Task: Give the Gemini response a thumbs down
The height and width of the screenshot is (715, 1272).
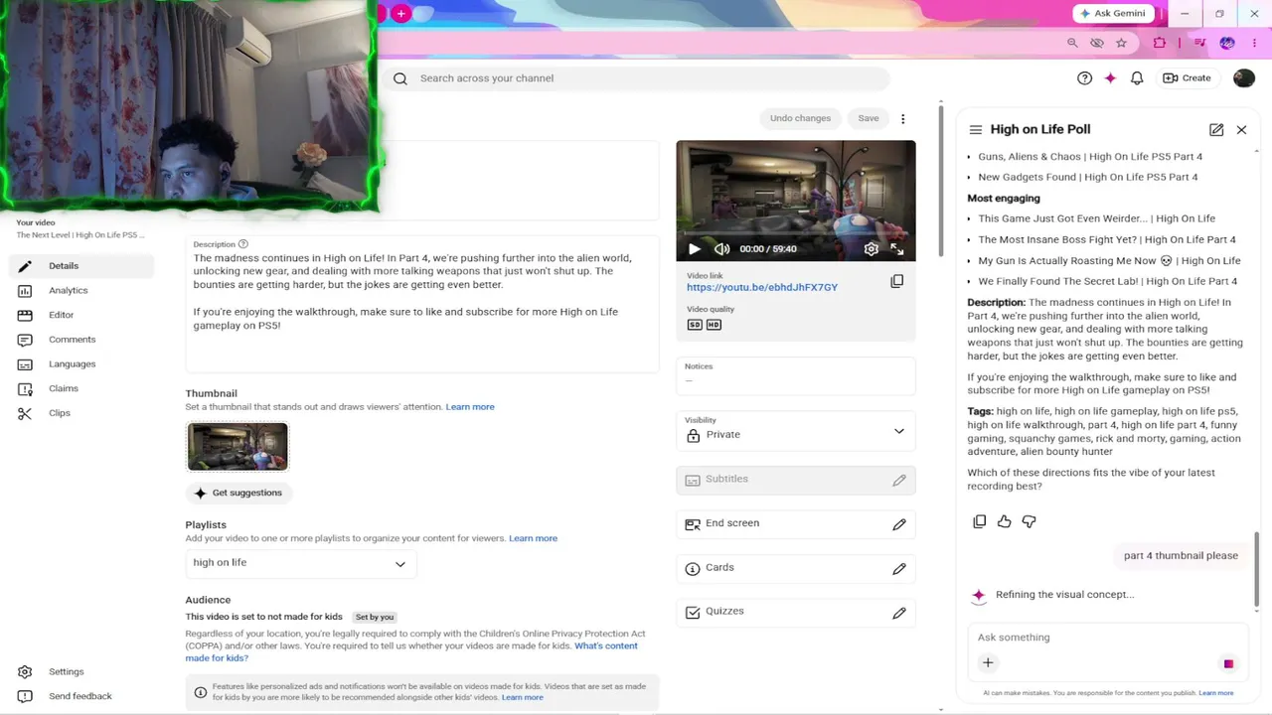Action: (x=1030, y=521)
